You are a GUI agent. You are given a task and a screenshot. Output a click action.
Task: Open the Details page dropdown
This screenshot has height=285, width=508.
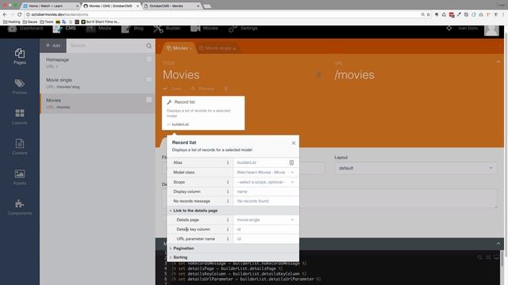(266, 220)
